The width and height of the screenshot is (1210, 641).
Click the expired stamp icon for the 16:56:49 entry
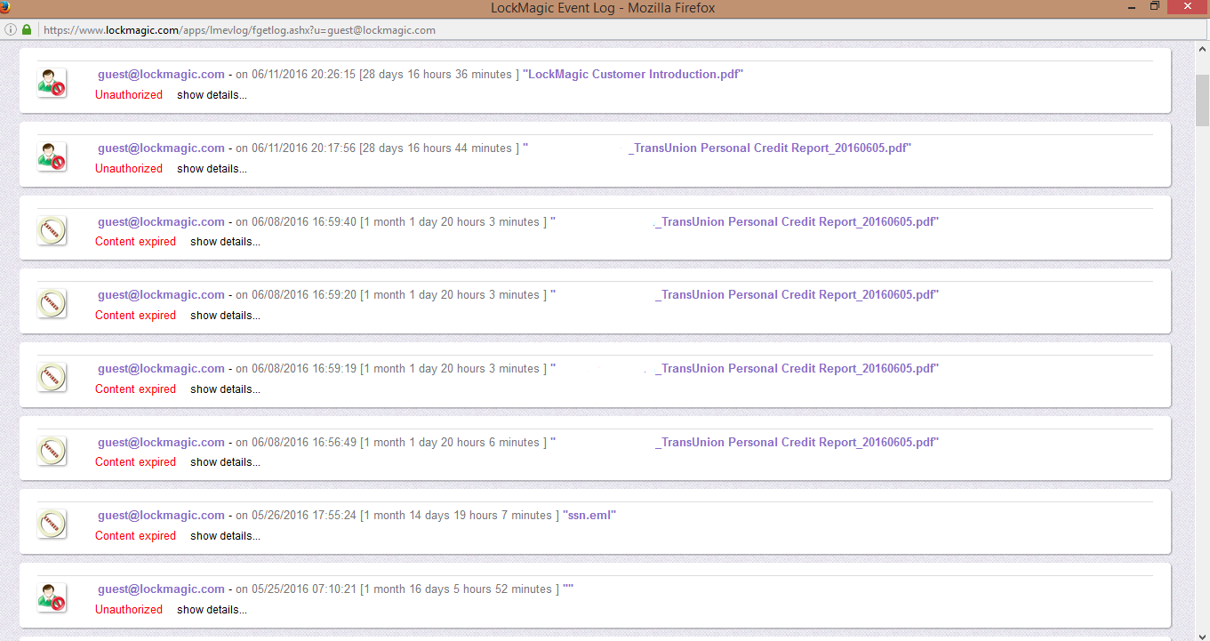52,451
